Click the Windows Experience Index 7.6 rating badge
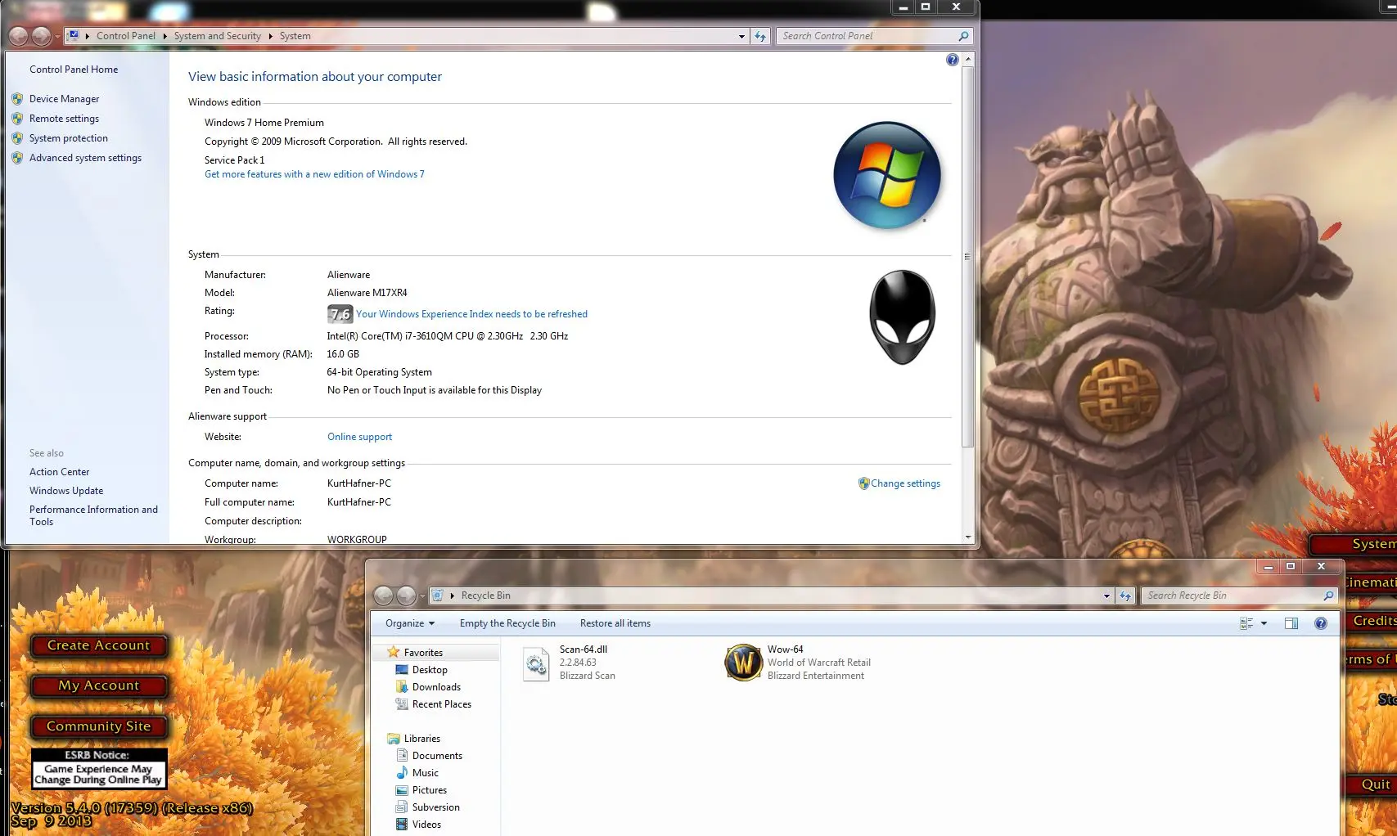1397x836 pixels. coord(340,314)
